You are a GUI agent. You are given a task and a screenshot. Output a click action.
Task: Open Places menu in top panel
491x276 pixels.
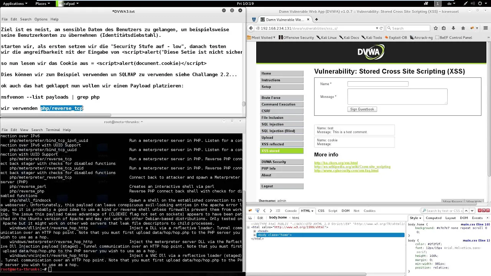click(43, 3)
